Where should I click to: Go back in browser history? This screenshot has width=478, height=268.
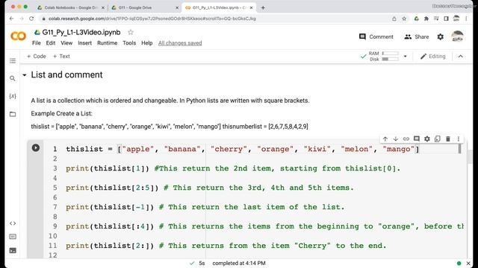coord(12,19)
